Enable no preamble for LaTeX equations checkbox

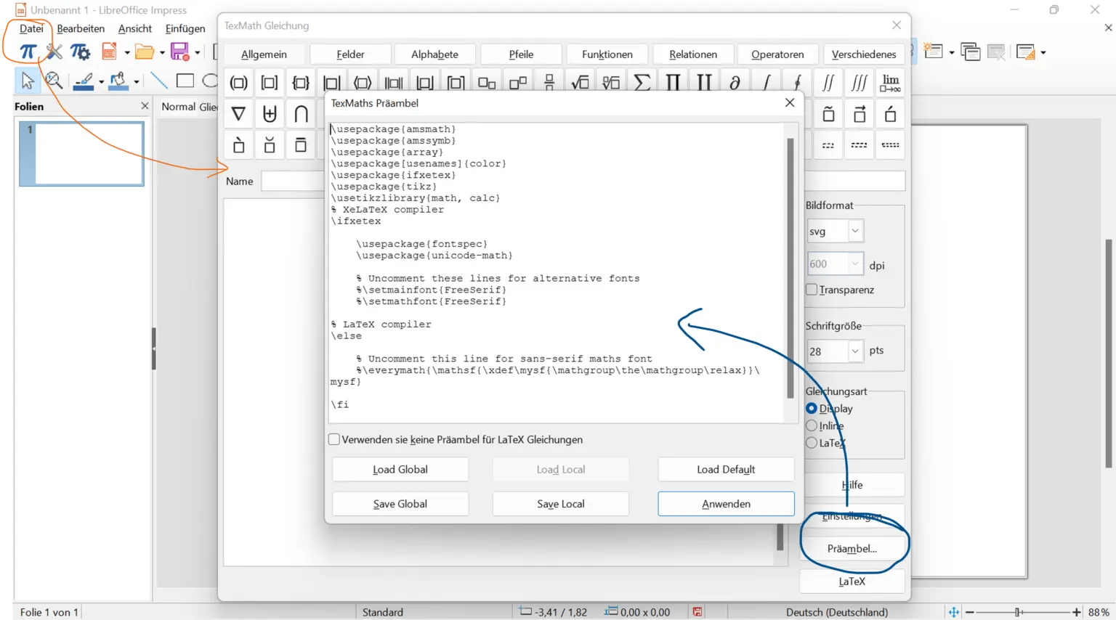[334, 439]
